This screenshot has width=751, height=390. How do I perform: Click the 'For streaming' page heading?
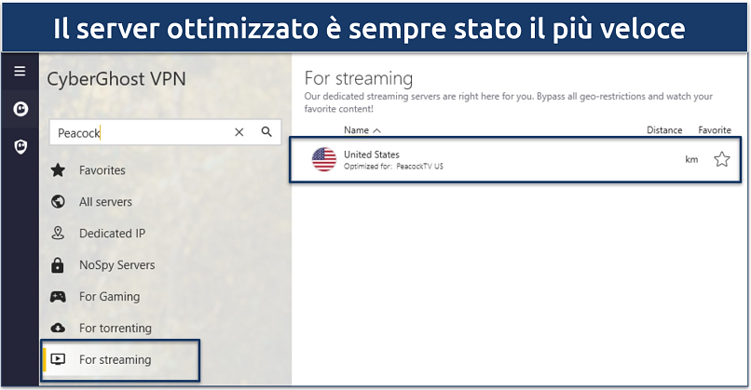pos(358,78)
